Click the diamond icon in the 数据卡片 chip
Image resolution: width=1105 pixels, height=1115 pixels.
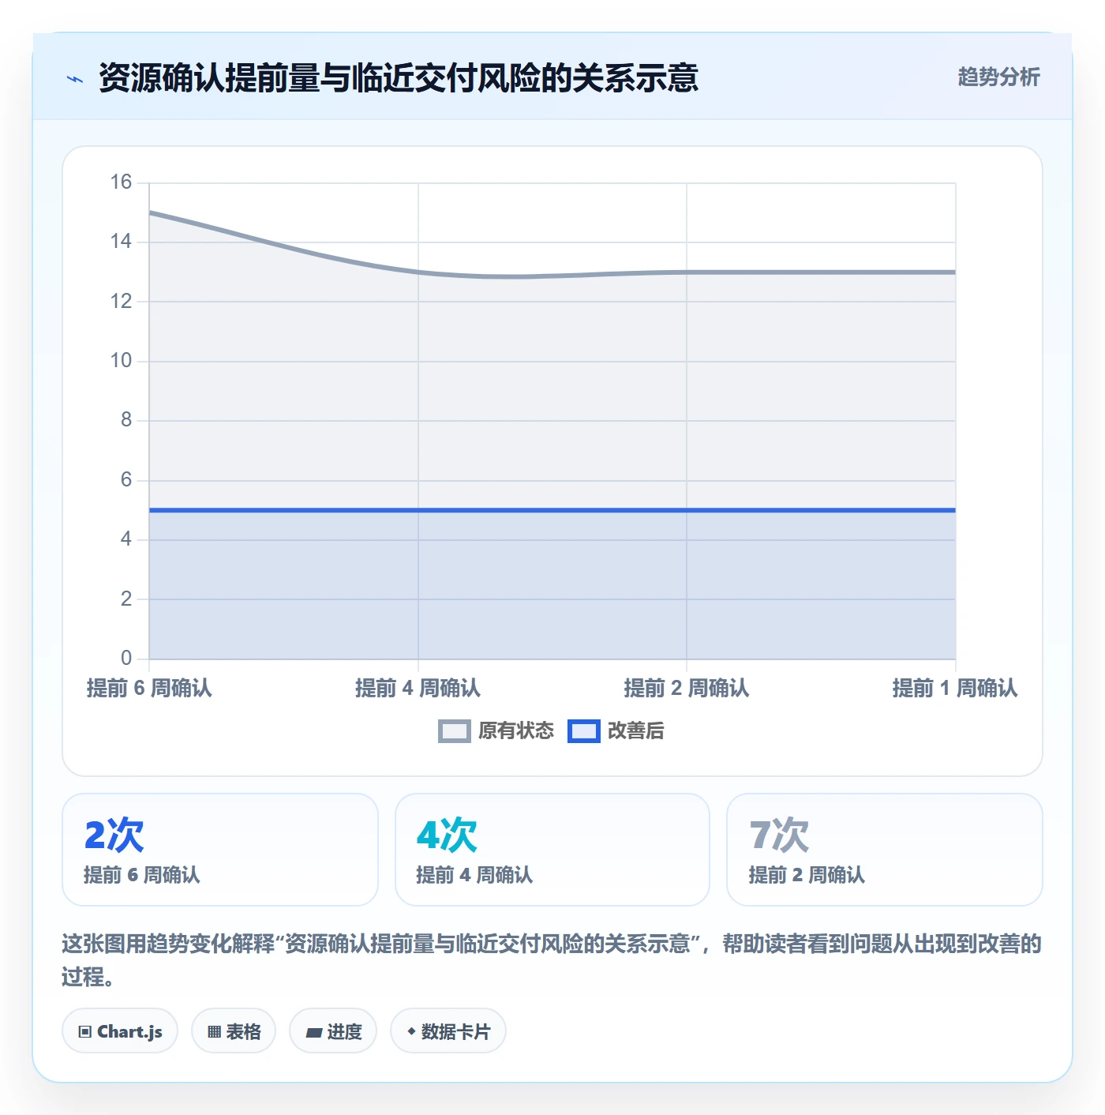[x=411, y=1031]
